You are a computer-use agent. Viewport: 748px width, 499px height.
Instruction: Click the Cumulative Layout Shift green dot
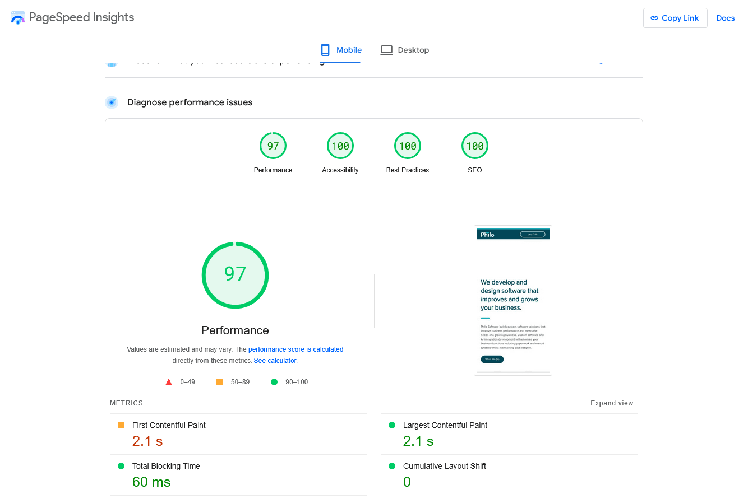point(392,466)
